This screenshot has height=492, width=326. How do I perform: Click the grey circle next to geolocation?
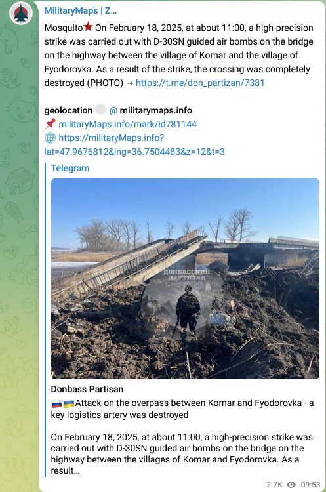point(100,110)
